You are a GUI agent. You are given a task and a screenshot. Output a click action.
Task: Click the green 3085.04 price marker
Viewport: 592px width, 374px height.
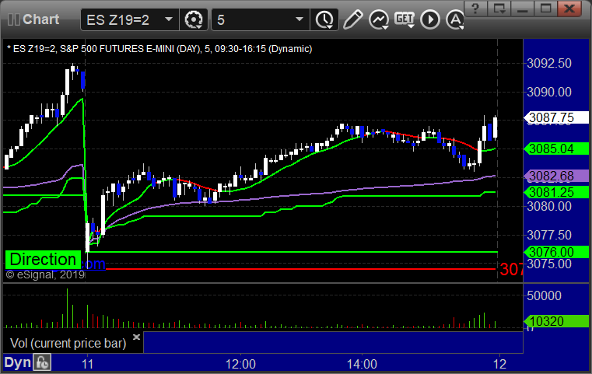[555, 149]
